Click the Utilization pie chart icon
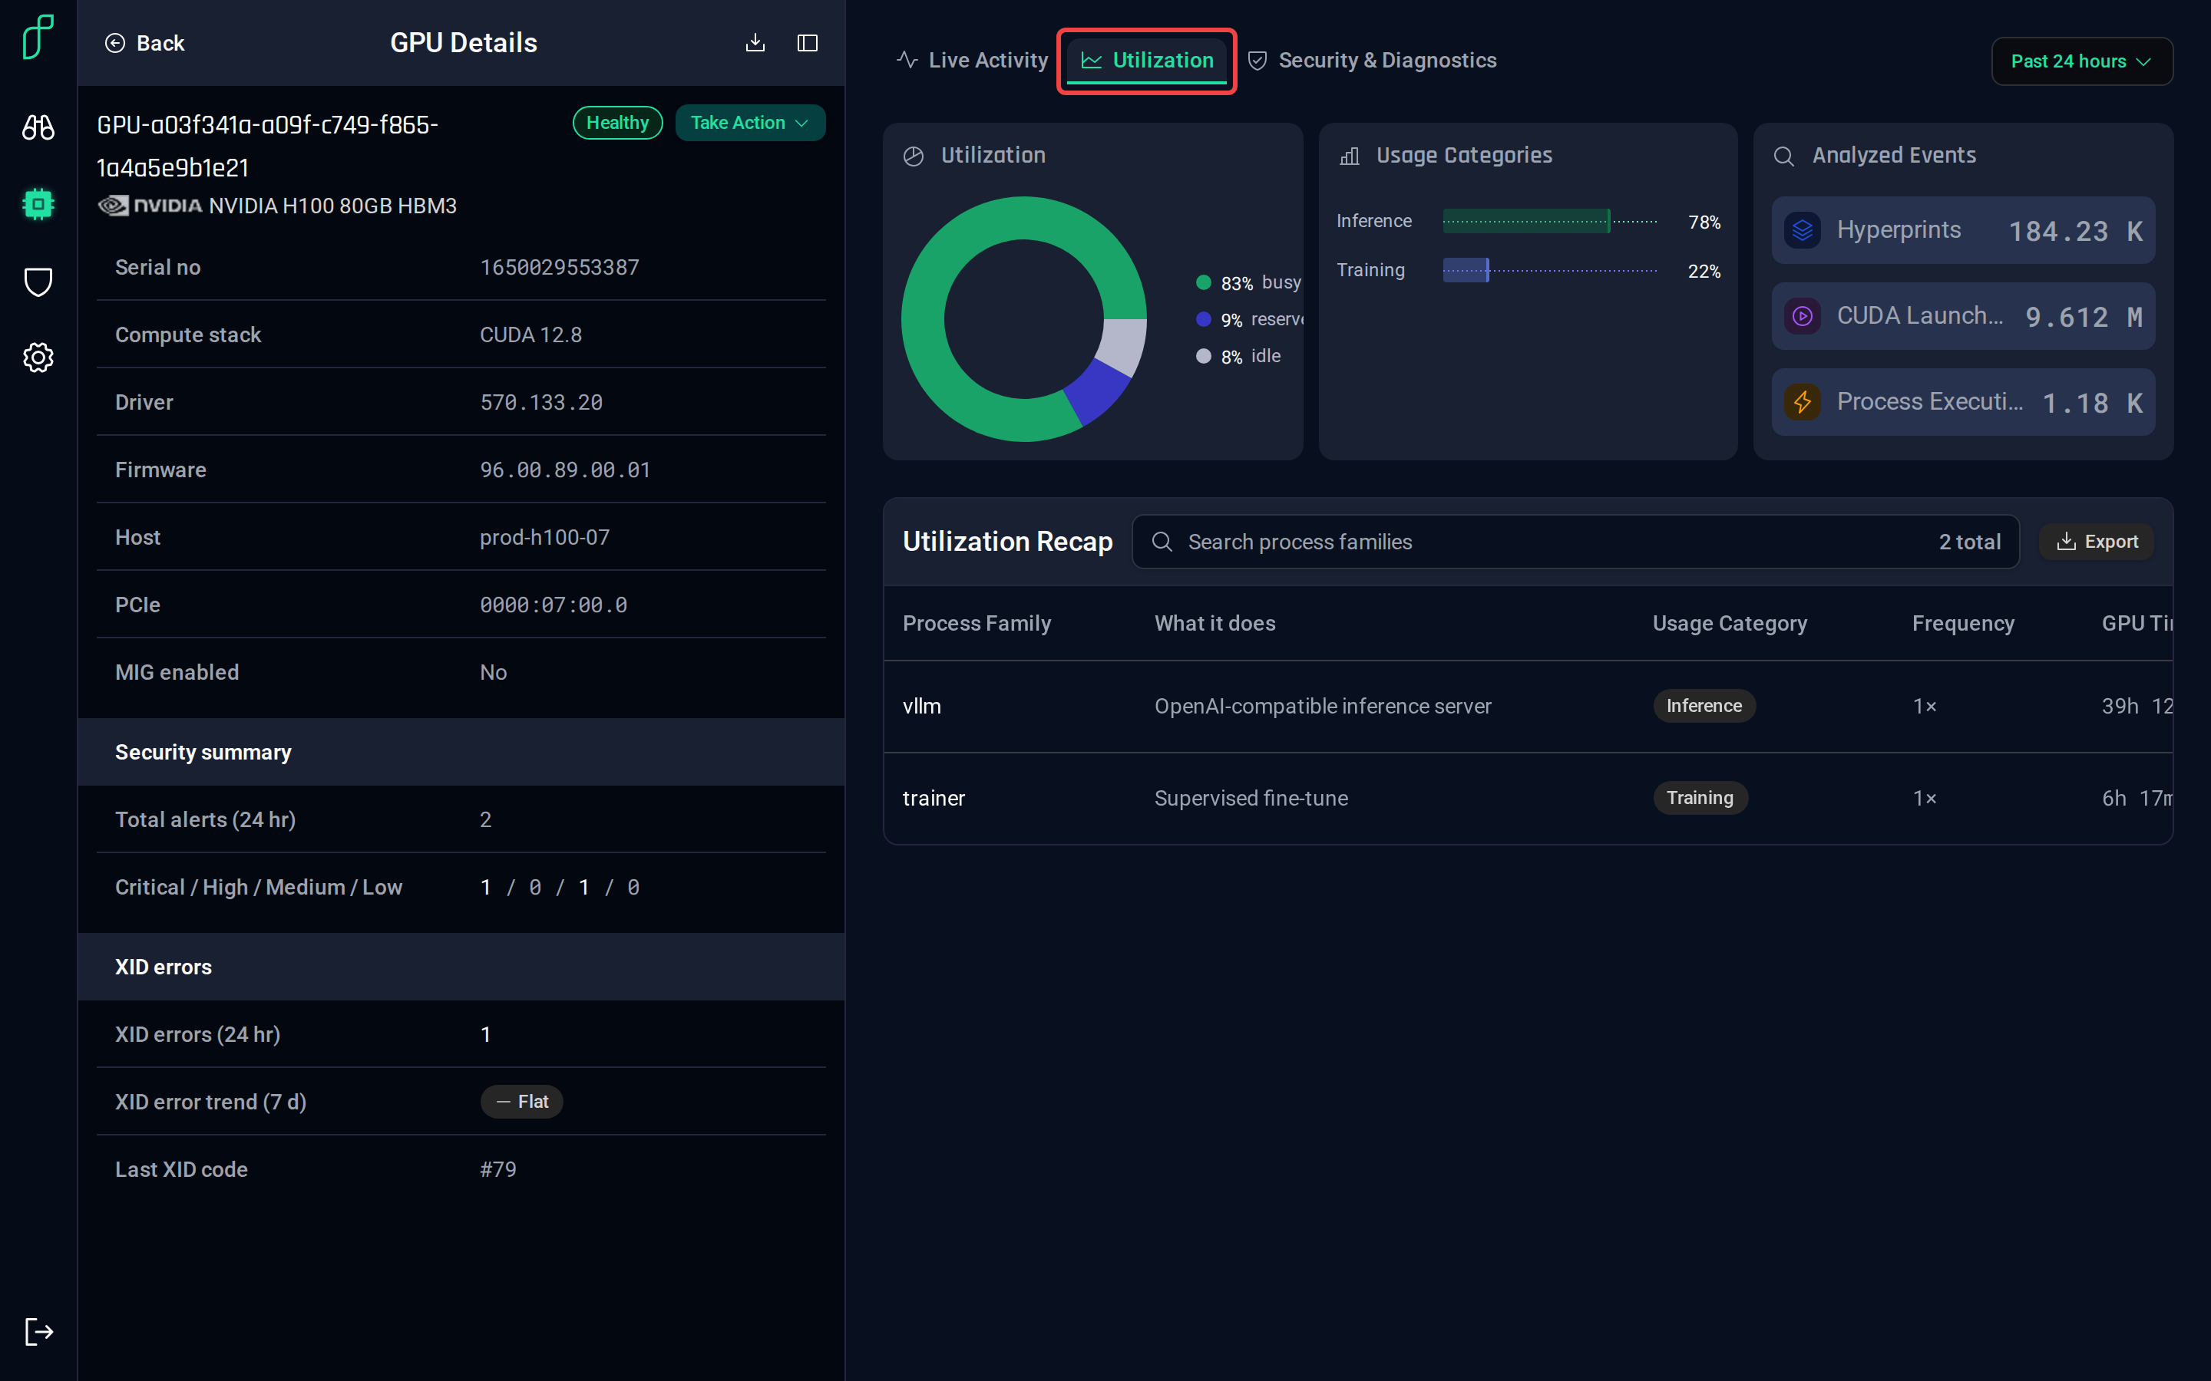Image resolution: width=2211 pixels, height=1381 pixels. [x=914, y=157]
